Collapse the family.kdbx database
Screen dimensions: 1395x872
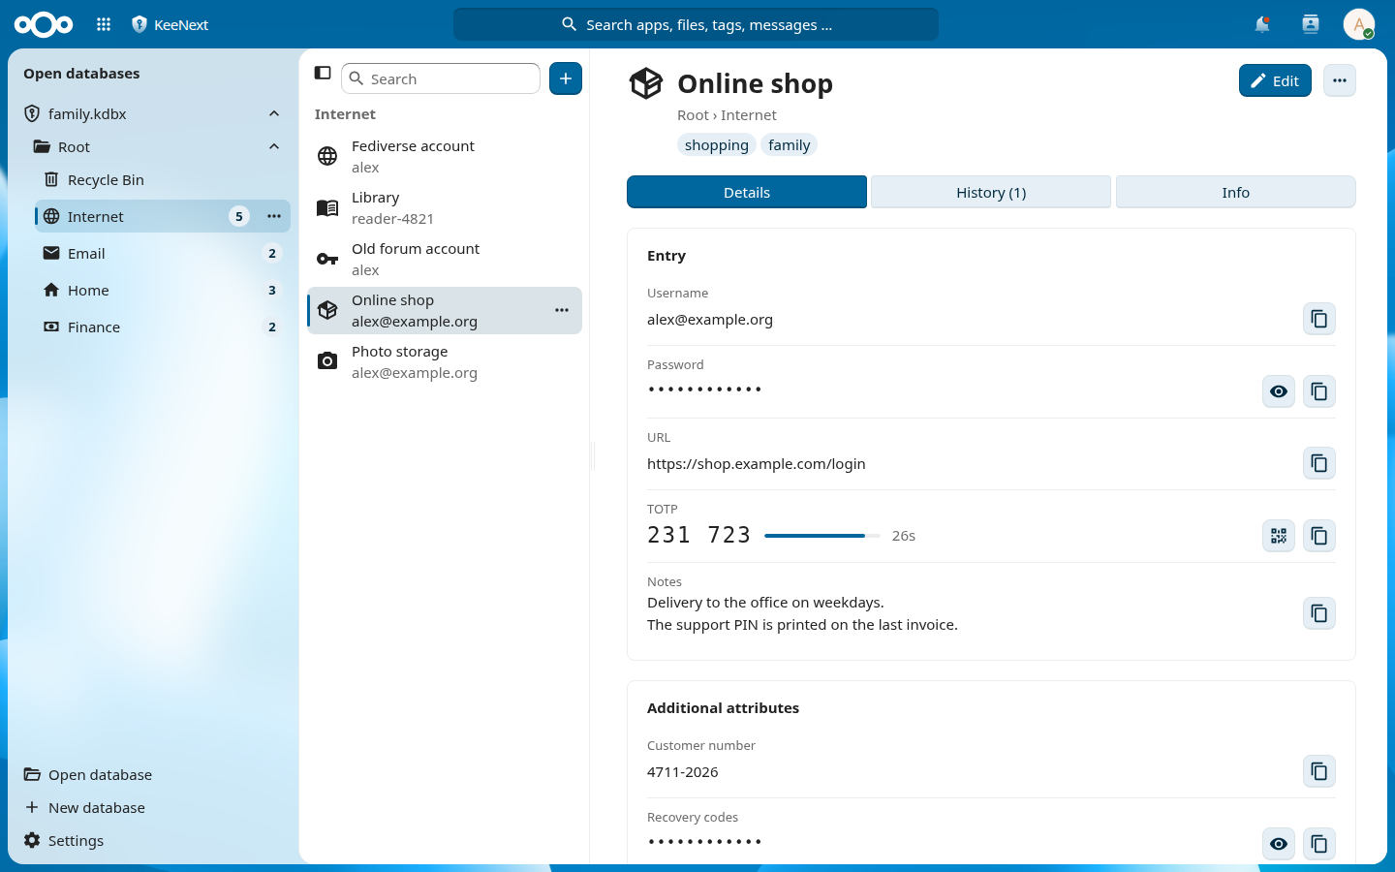(274, 113)
